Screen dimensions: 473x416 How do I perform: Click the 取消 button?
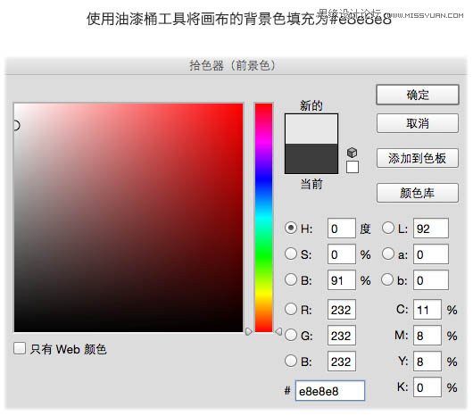point(418,123)
